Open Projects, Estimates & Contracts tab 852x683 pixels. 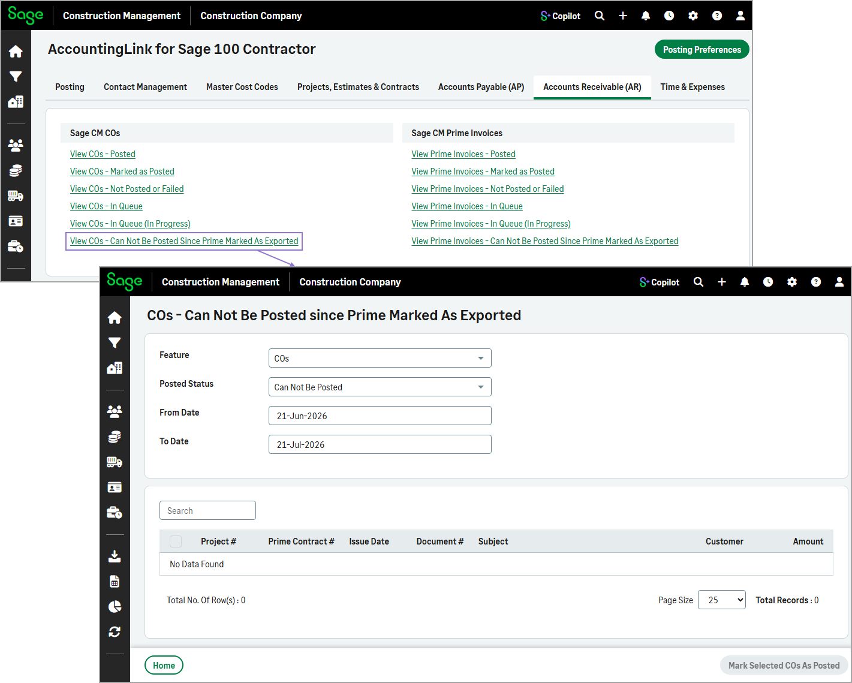pyautogui.click(x=358, y=87)
